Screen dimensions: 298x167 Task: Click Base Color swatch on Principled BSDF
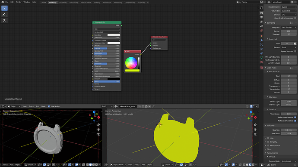(114, 35)
